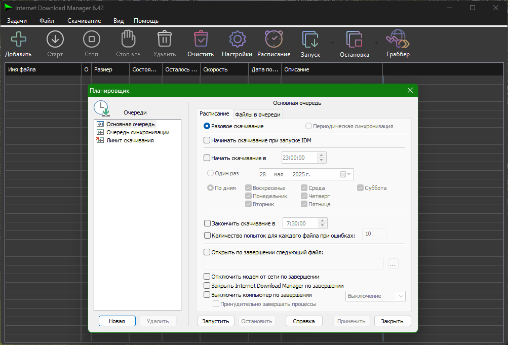The width and height of the screenshot is (508, 345).
Task: Click the Добавить (add URL) toolbar icon
Action: [x=18, y=39]
